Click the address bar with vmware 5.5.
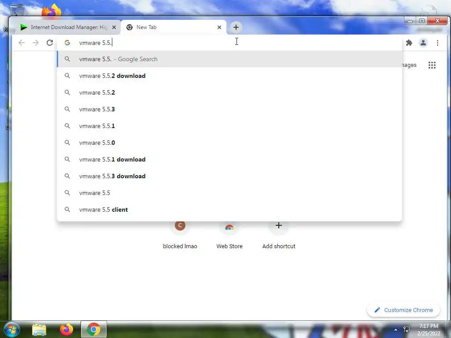The height and width of the screenshot is (338, 451). (230, 43)
